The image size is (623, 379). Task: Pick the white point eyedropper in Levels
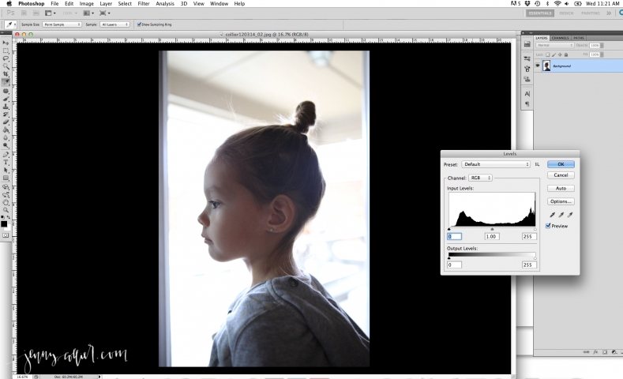(568, 215)
